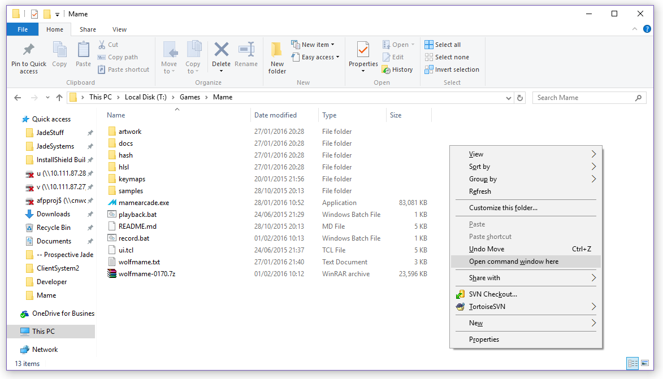Switch to the View ribbon tab

[119, 29]
